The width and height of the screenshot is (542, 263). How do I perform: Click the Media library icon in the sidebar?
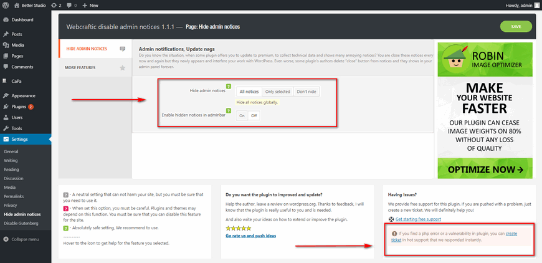point(6,45)
